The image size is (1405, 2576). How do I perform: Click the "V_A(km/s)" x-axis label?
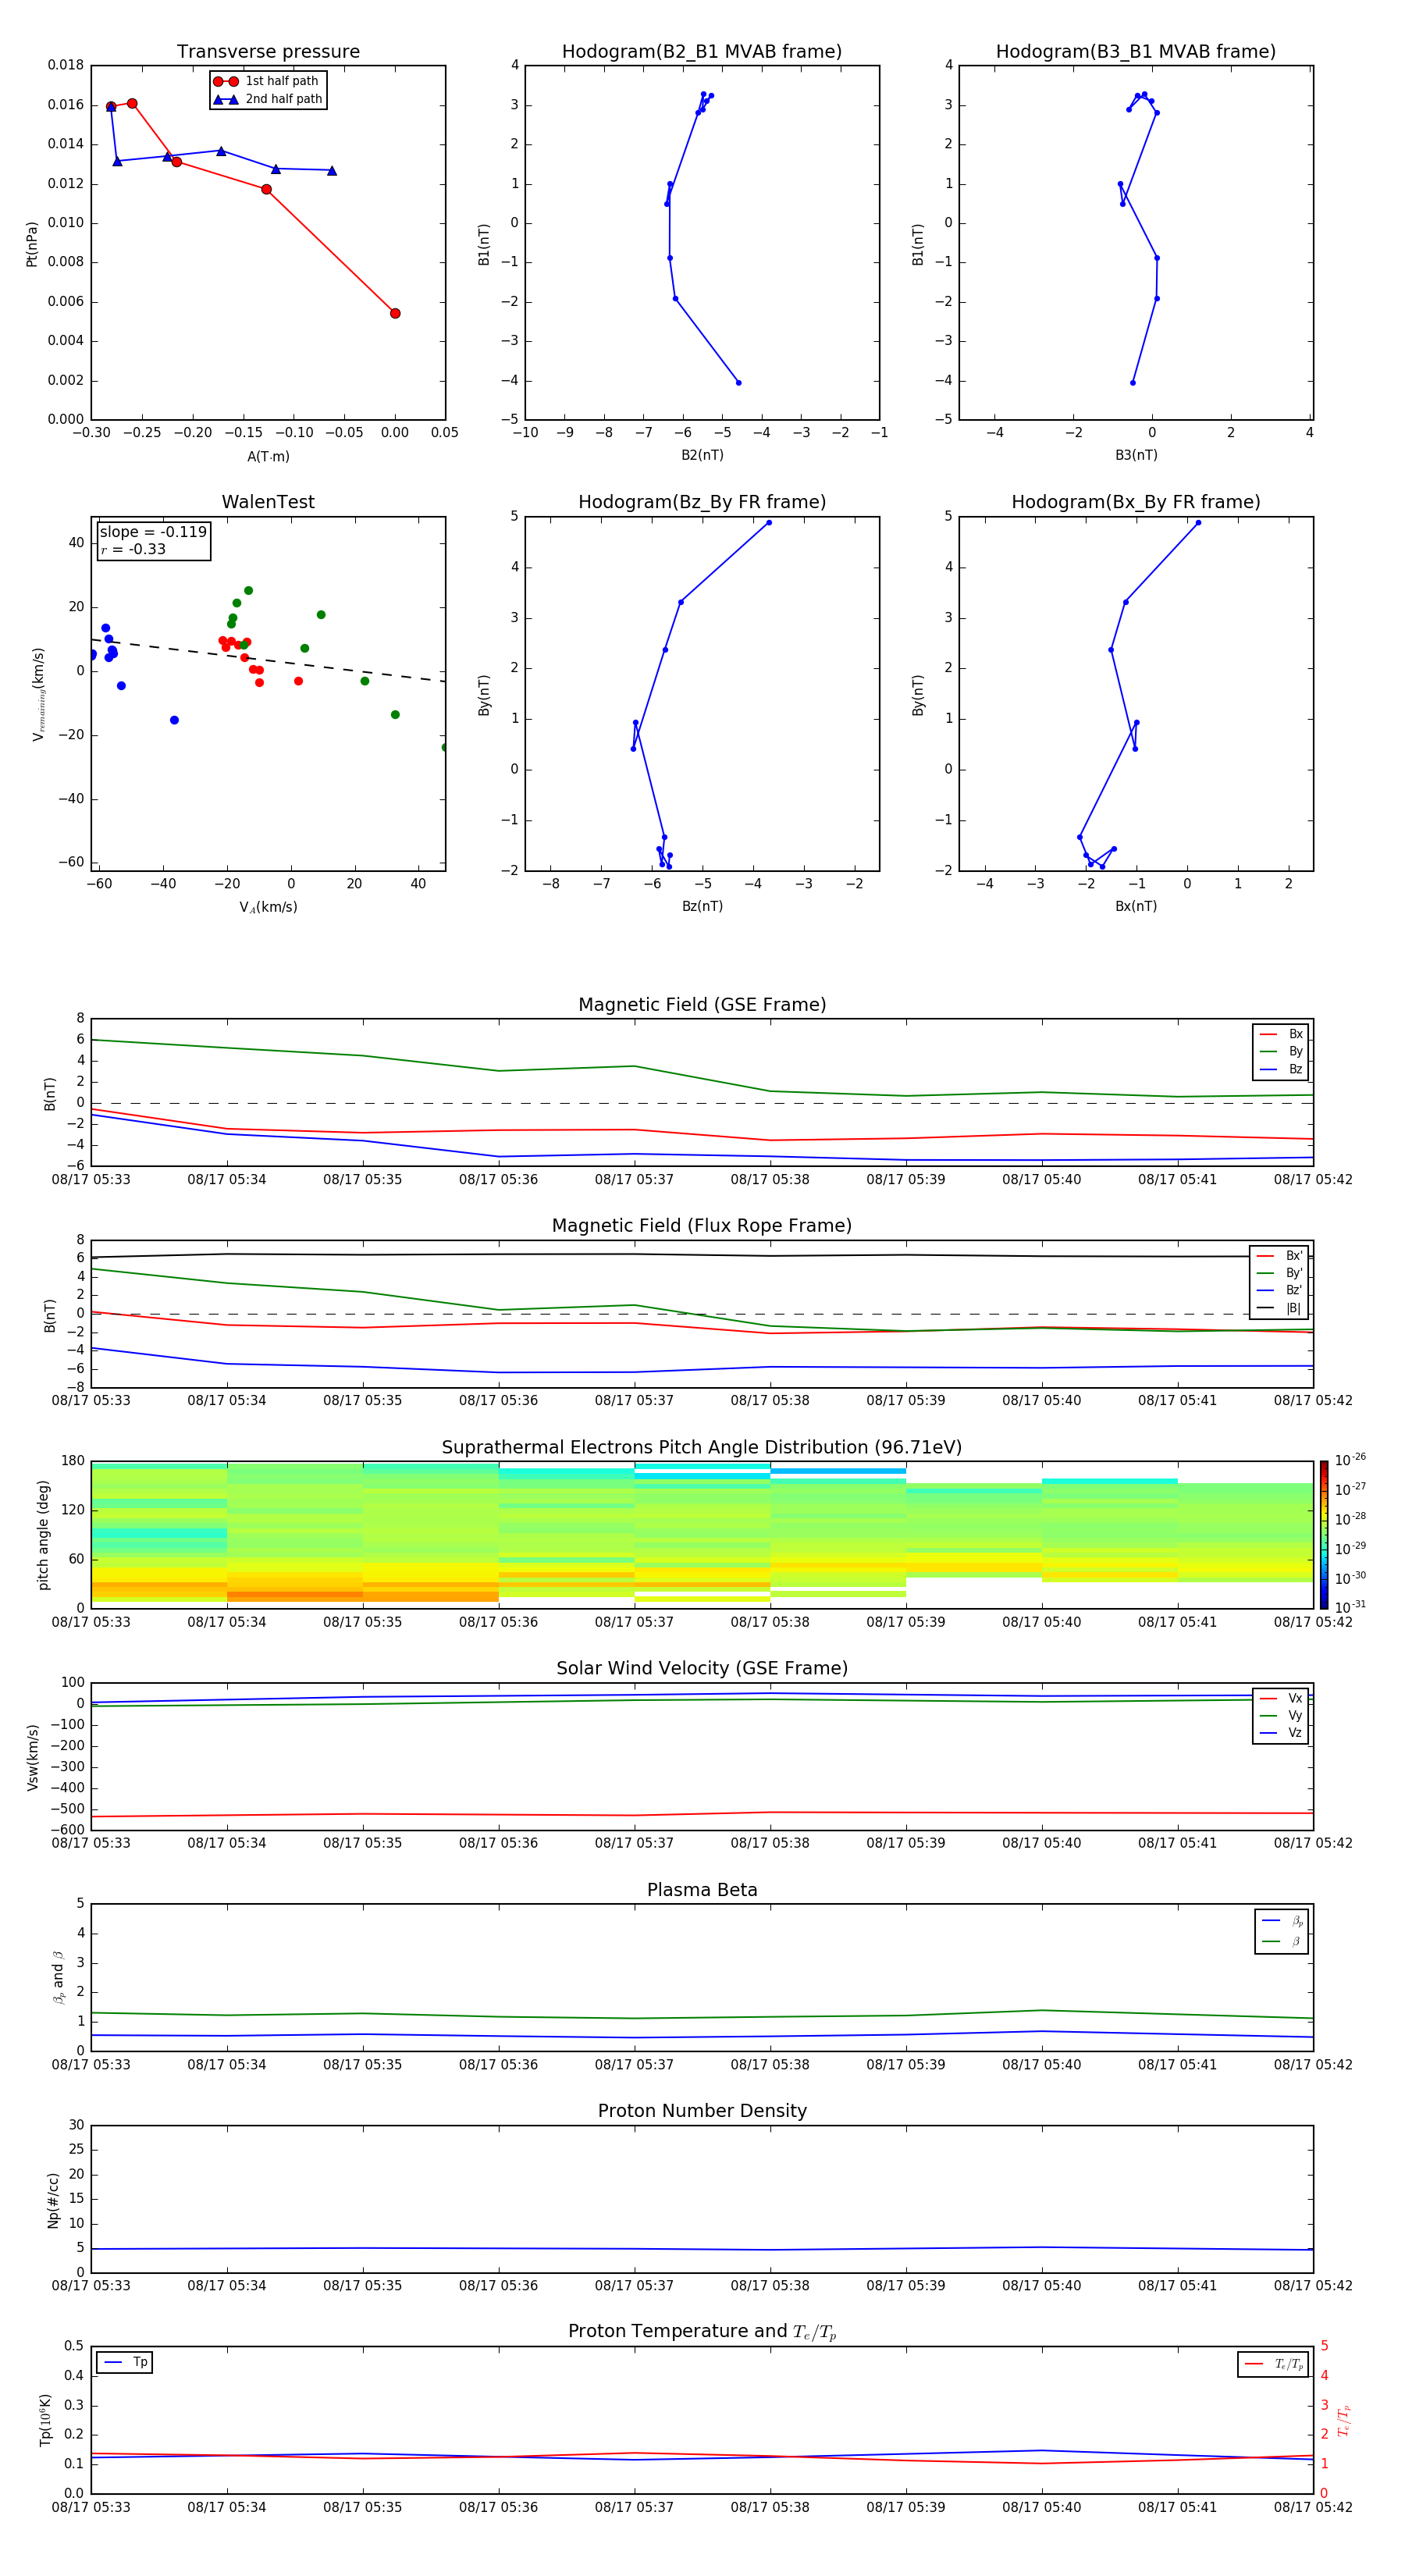pyautogui.click(x=268, y=907)
